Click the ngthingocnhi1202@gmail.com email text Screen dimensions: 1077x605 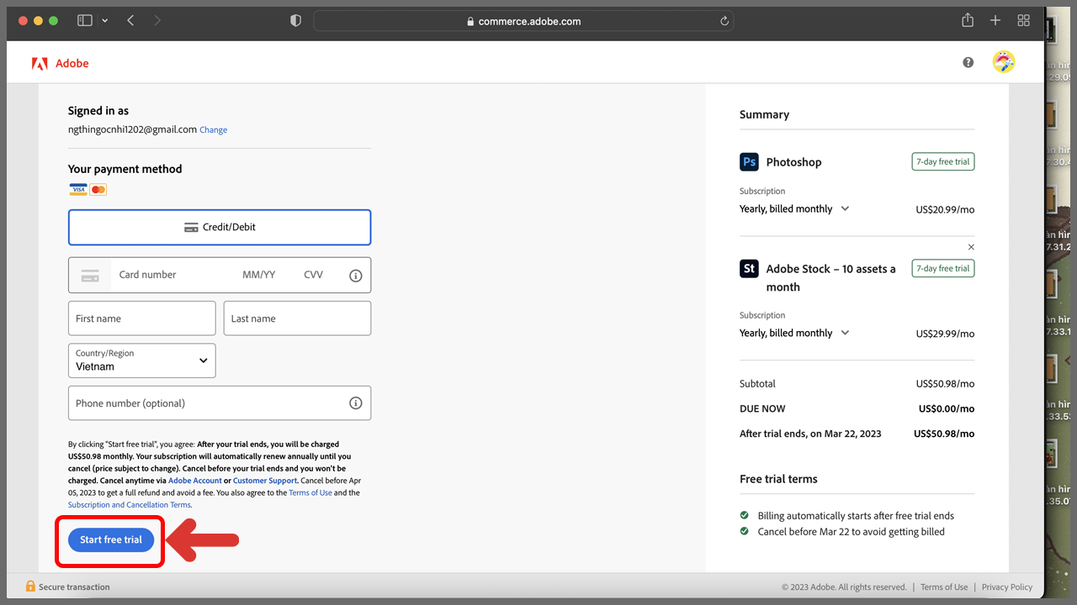(x=132, y=129)
